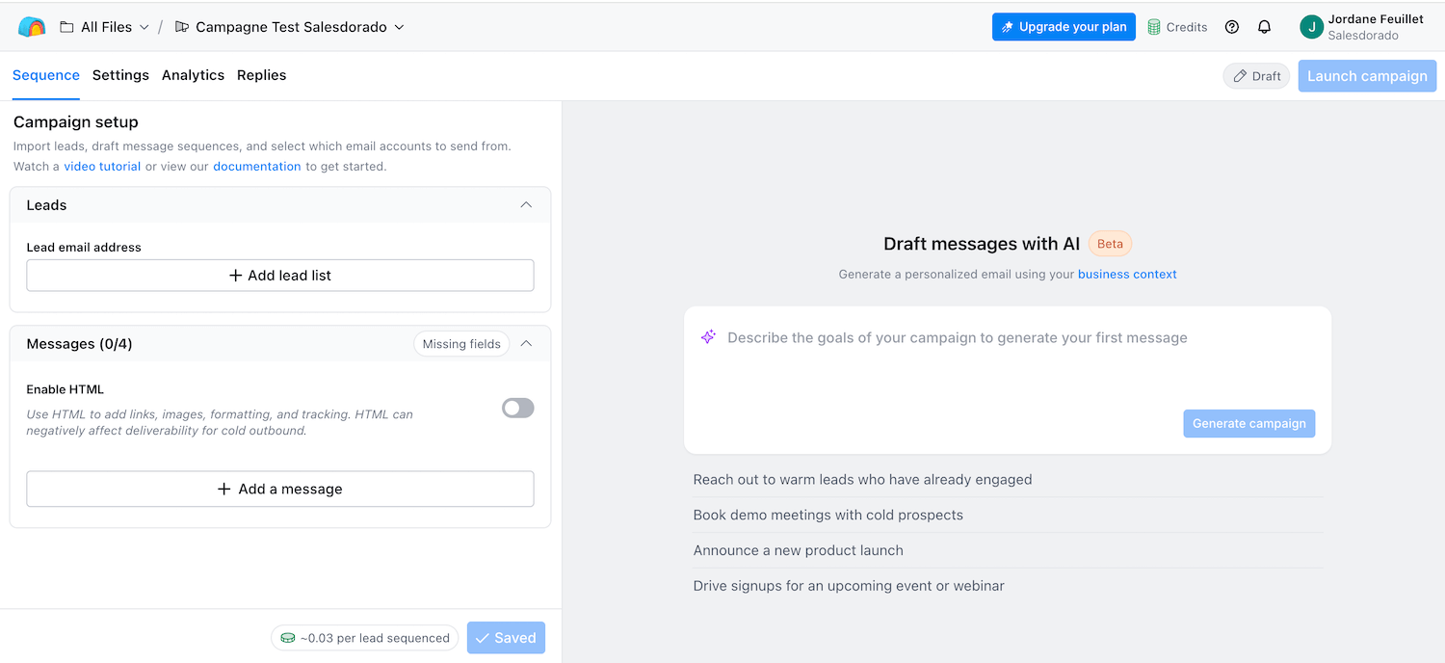The width and height of the screenshot is (1445, 663).
Task: Open the Campagne Test Salesdorado dropdown
Action: (x=289, y=27)
